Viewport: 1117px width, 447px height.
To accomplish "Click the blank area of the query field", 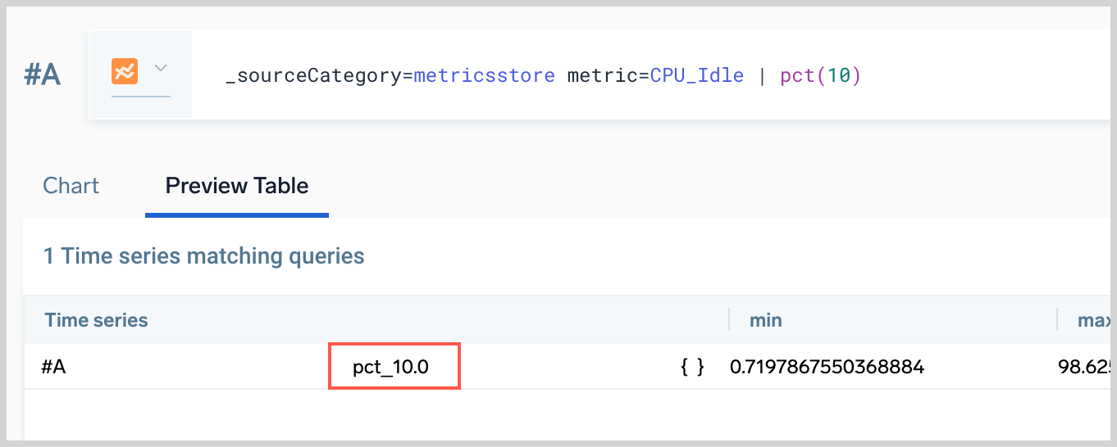I will coord(984,76).
